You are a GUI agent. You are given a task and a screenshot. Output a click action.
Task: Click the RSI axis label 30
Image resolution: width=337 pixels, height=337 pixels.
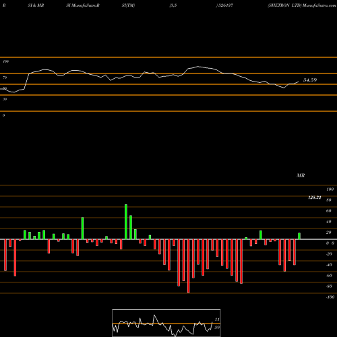tap(5, 99)
